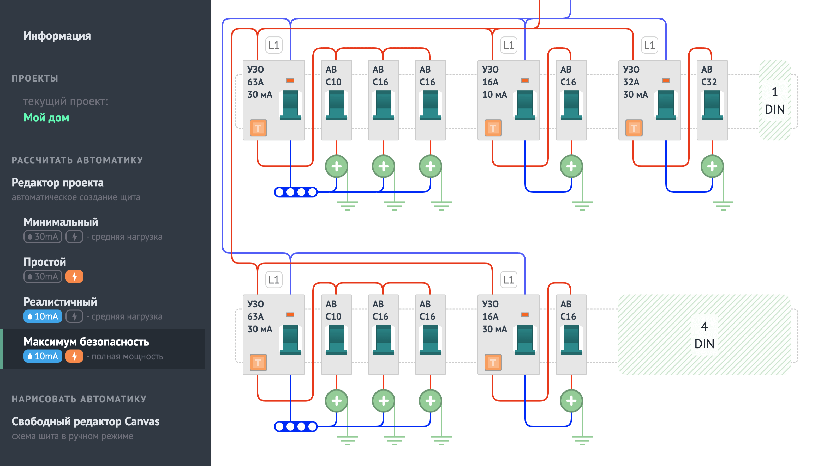The height and width of the screenshot is (466, 824).
Task: Toggle orange lightning badge under Максимум безопасность
Action: 74,356
